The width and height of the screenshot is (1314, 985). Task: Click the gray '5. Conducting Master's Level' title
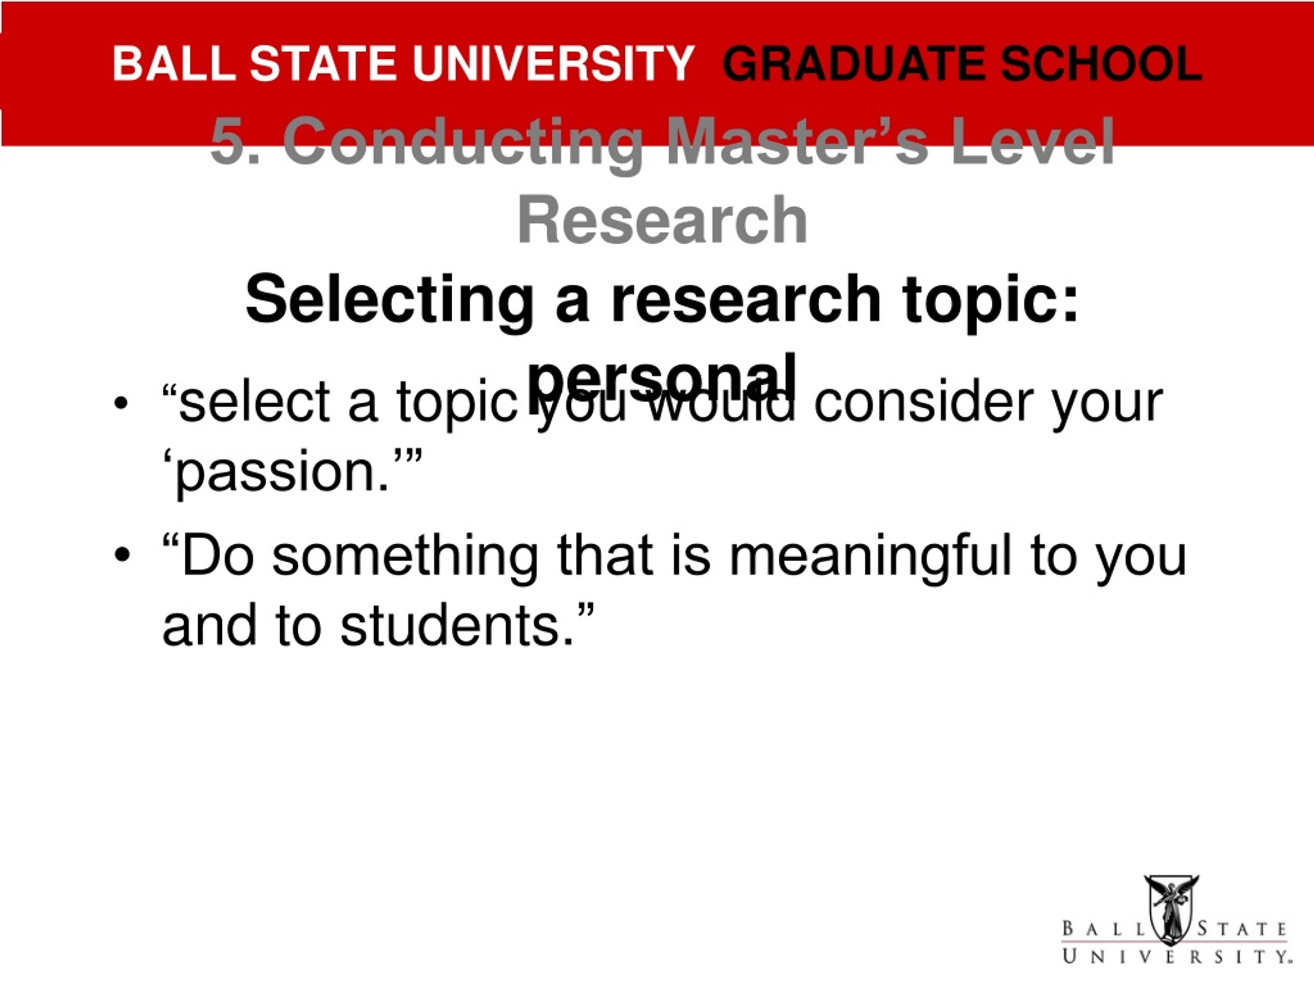(x=662, y=143)
